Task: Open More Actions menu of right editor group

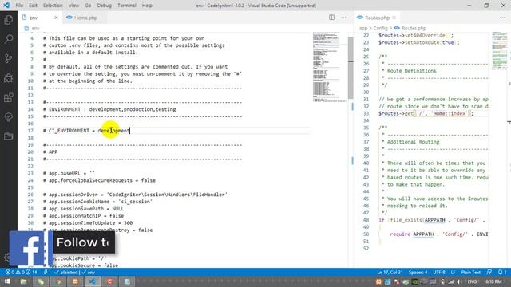Action: coord(502,18)
